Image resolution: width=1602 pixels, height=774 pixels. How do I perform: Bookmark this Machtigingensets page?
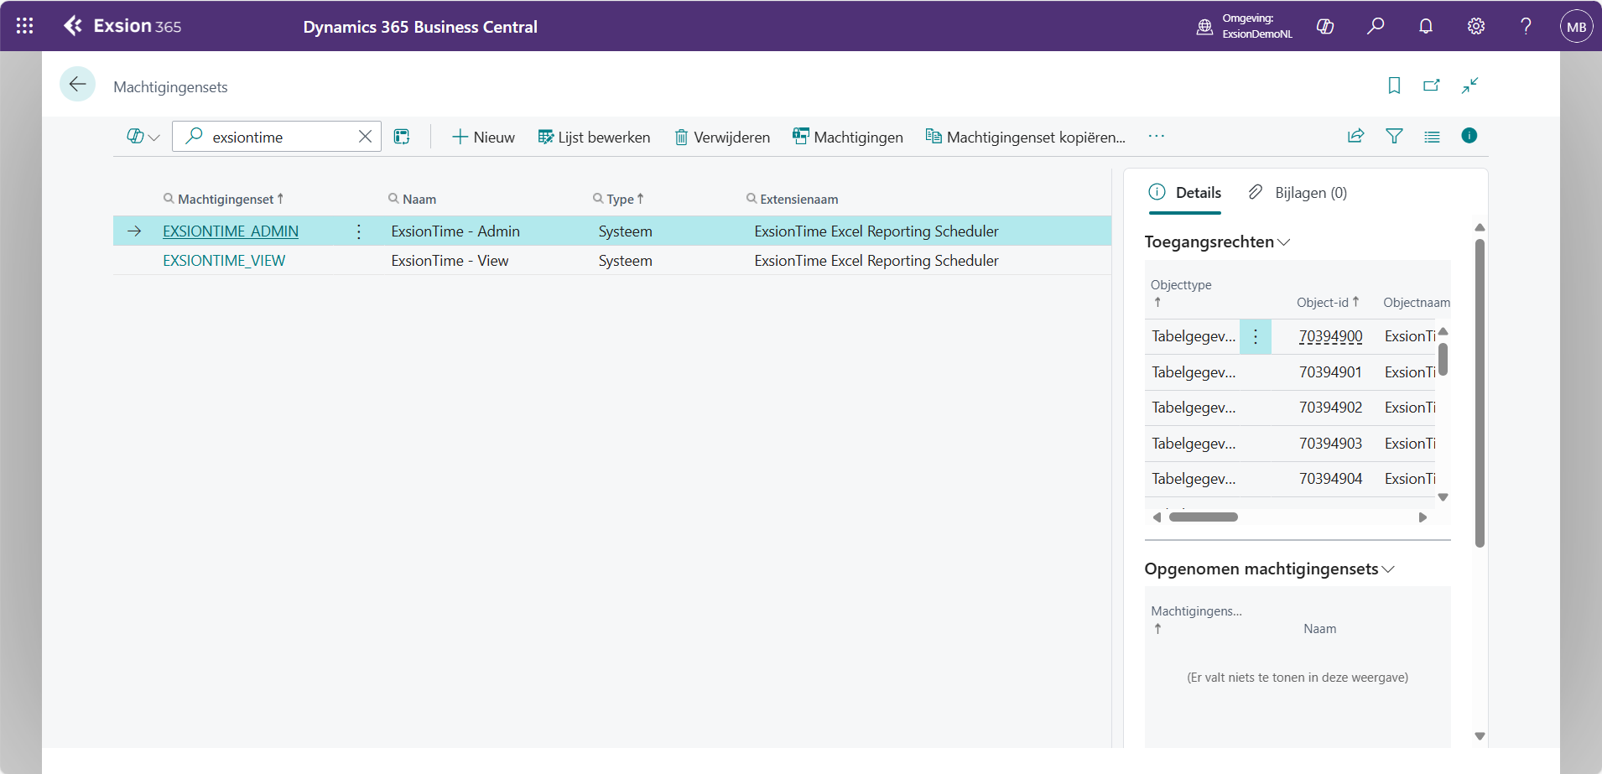(x=1394, y=86)
